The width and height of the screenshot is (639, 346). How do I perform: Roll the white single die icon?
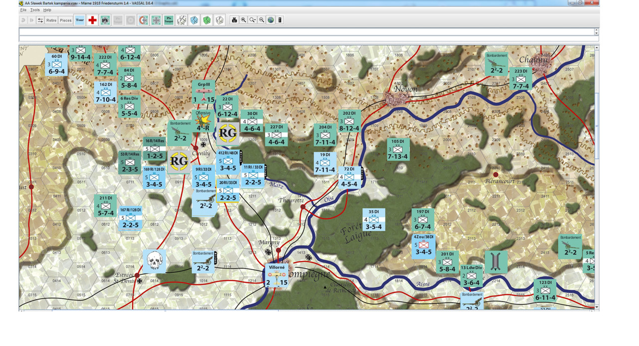click(x=220, y=20)
